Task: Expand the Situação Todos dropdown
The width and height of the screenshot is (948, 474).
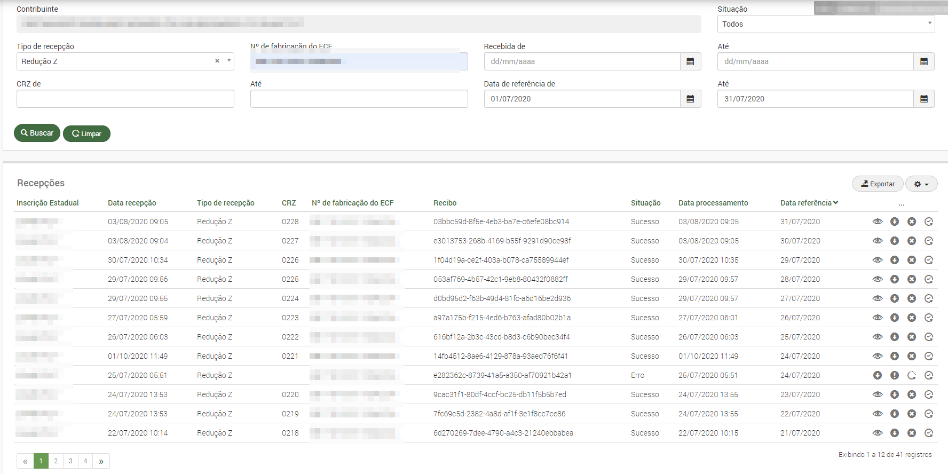Action: pos(826,24)
